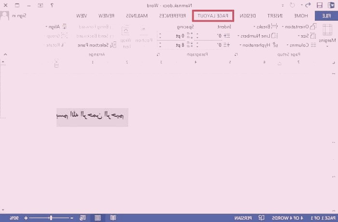Select Print Layout view toggle
Image resolution: width=338 pixels, height=222 pixels.
point(98,218)
